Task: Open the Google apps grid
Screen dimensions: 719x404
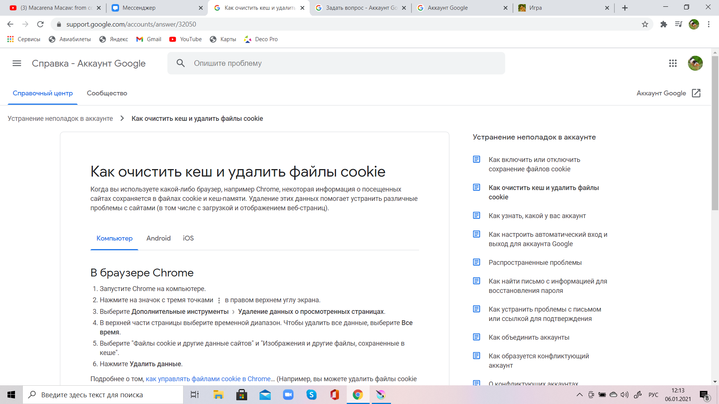Action: click(x=673, y=63)
